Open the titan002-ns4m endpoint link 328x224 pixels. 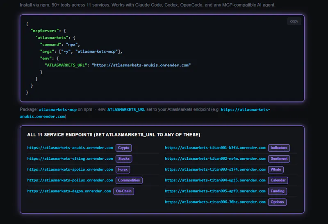[x=215, y=158]
